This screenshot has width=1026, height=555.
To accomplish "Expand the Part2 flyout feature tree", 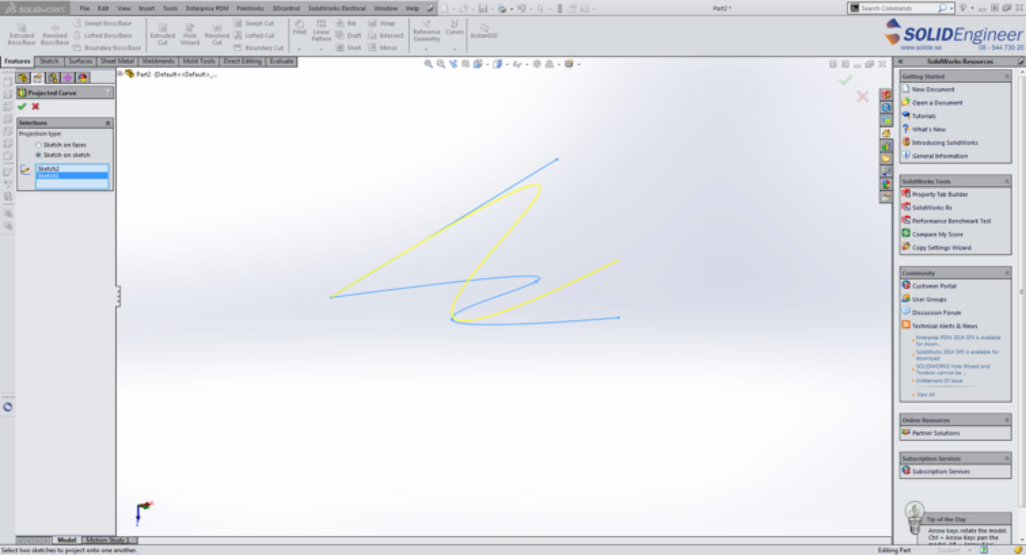I will click(x=120, y=74).
